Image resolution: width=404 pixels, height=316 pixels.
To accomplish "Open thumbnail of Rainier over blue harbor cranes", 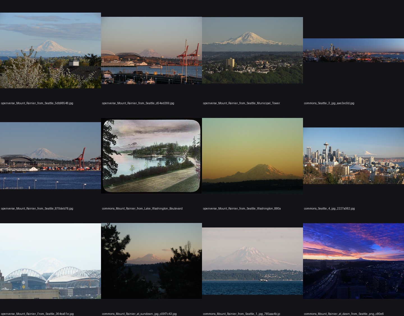I will [x=50, y=156].
